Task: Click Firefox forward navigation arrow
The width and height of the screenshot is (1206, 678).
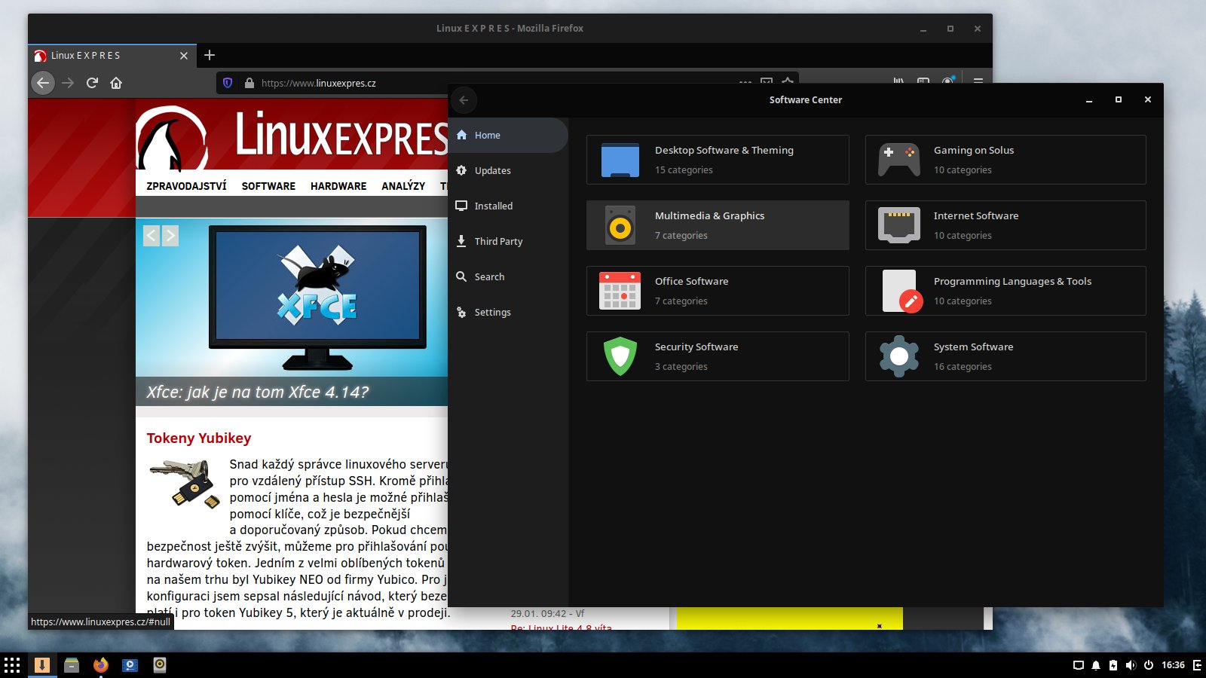Action: click(x=68, y=83)
